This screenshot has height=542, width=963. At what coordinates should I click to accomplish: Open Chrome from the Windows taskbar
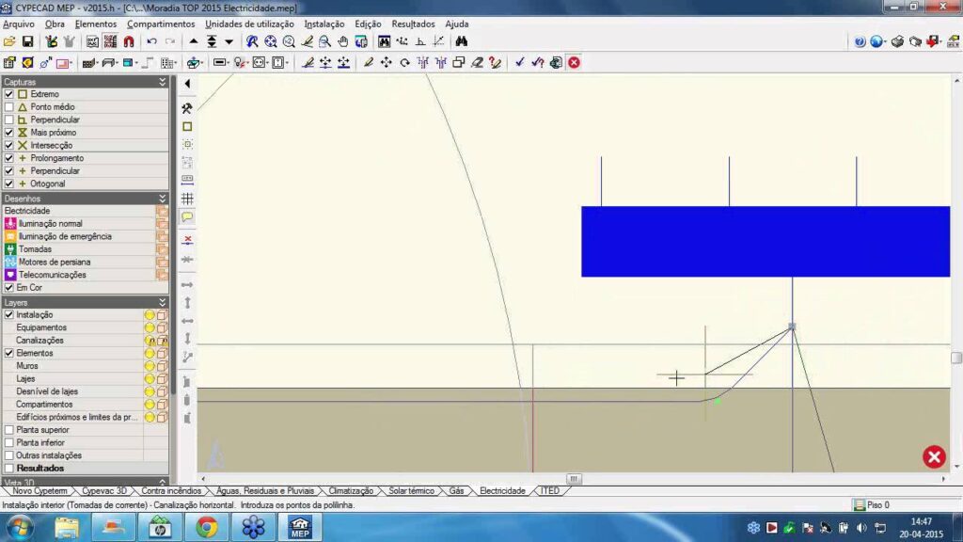[x=207, y=527]
